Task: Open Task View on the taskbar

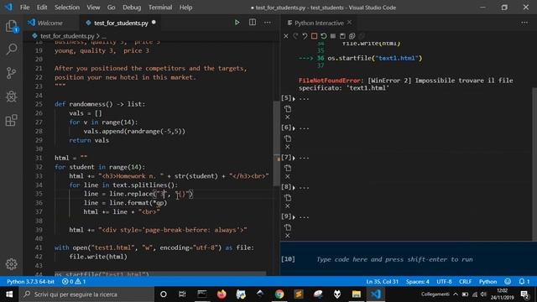Action: pos(182,294)
